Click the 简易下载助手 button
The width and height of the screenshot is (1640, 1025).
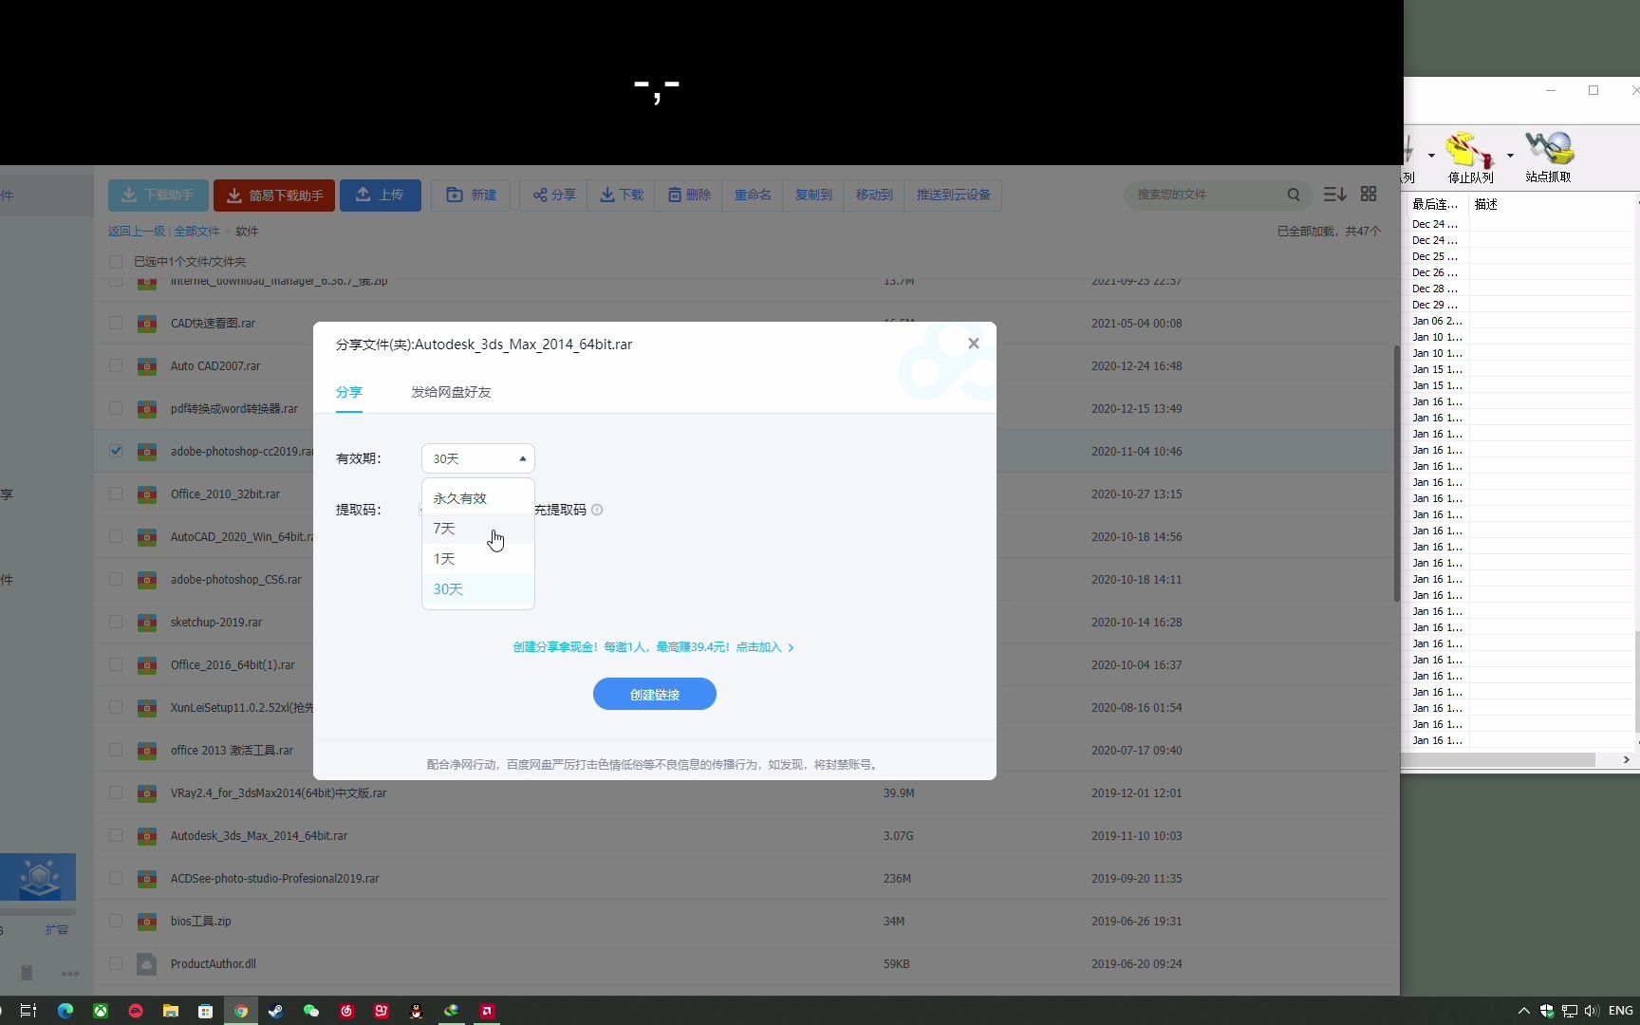click(x=274, y=196)
